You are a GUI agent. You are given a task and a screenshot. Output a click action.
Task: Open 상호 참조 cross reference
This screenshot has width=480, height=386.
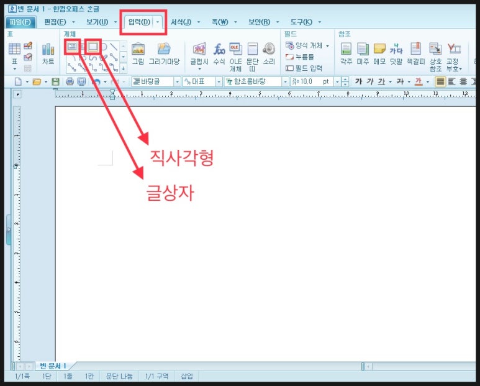click(x=435, y=57)
